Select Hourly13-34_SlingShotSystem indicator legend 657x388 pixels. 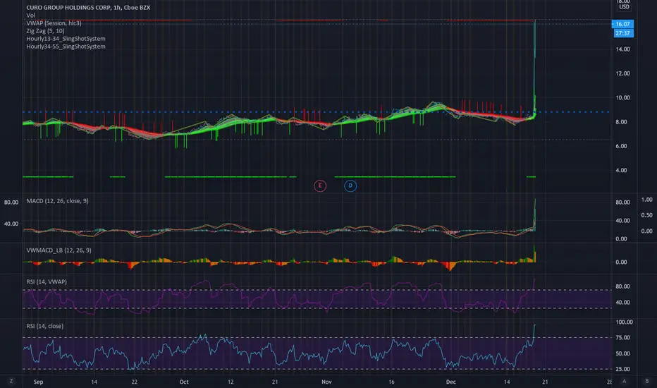pyautogui.click(x=66, y=39)
